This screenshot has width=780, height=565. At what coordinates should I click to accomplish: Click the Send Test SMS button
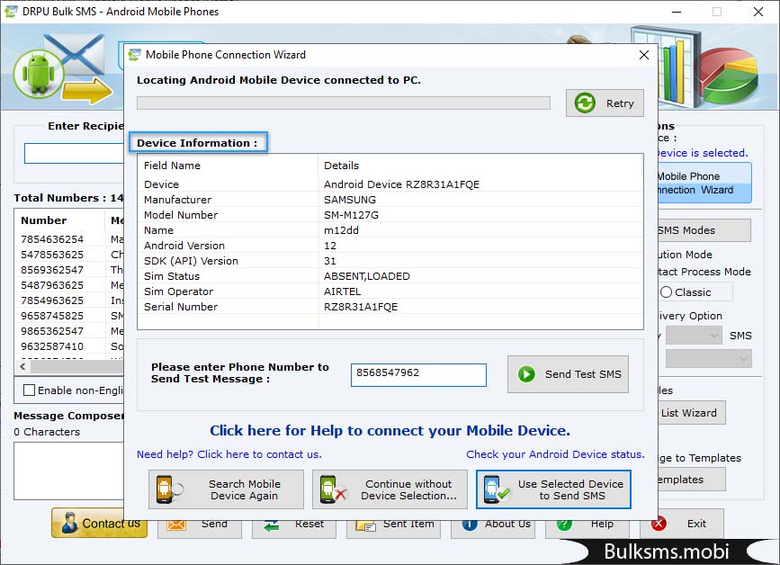568,374
